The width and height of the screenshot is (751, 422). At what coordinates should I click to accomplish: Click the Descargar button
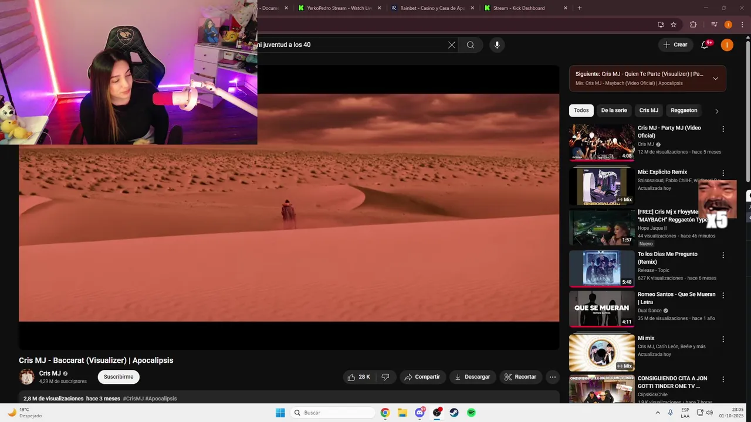click(x=473, y=377)
